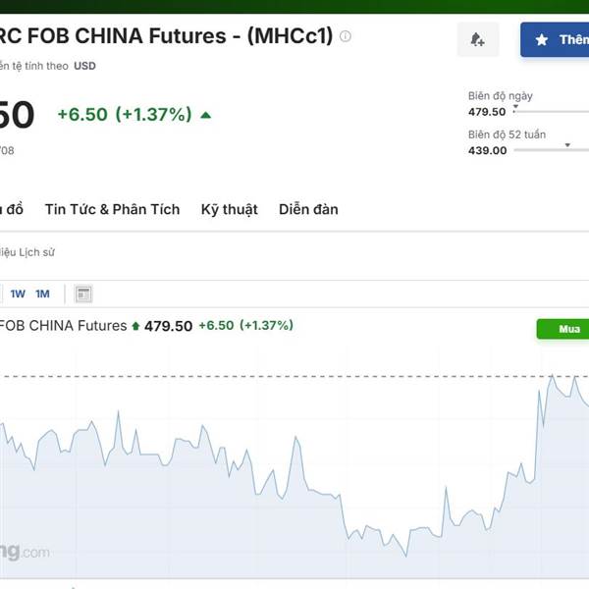Open the Diễn đàn tab
Screen dimensions: 589x589
coord(308,209)
